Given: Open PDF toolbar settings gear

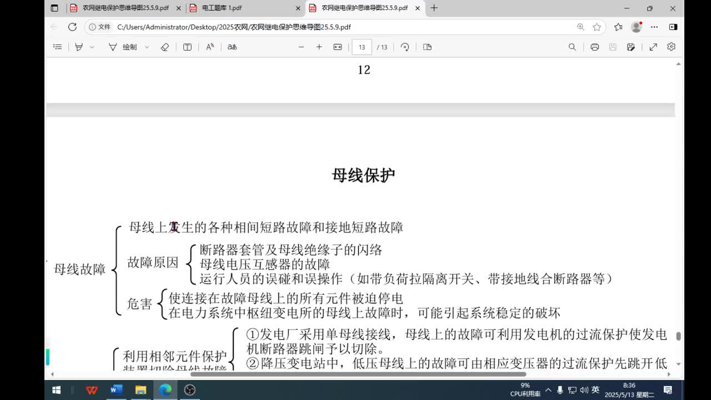Looking at the screenshot, I should pyautogui.click(x=671, y=47).
